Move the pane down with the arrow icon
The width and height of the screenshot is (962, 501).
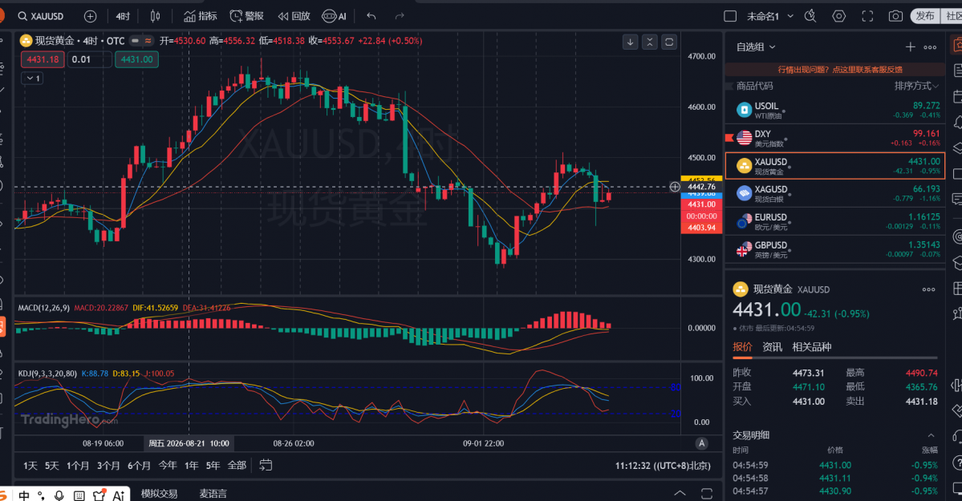[x=630, y=42]
